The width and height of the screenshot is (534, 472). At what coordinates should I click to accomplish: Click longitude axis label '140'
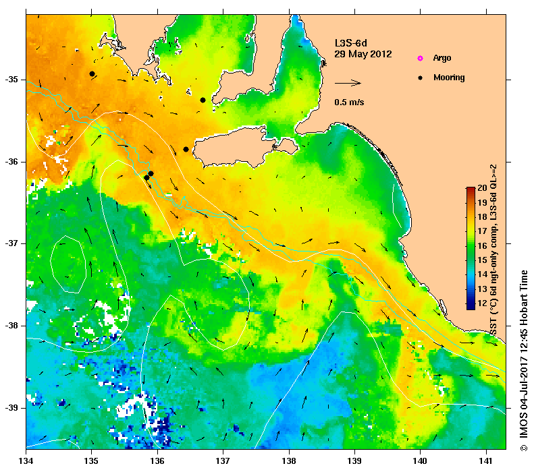click(421, 461)
